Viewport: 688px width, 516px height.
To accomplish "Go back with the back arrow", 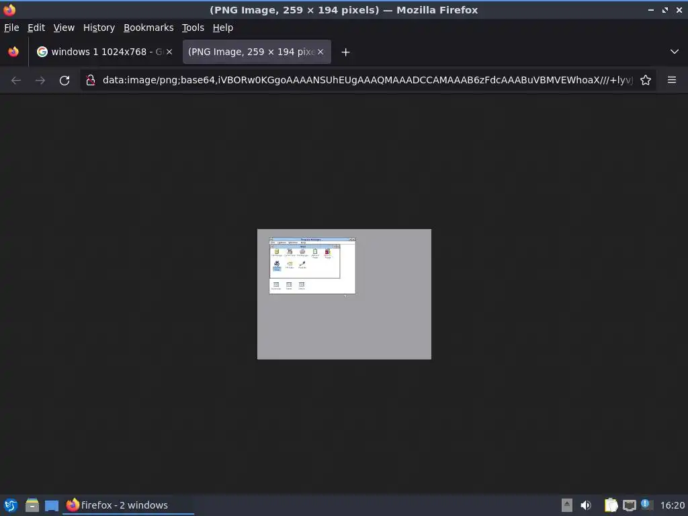I will click(16, 81).
